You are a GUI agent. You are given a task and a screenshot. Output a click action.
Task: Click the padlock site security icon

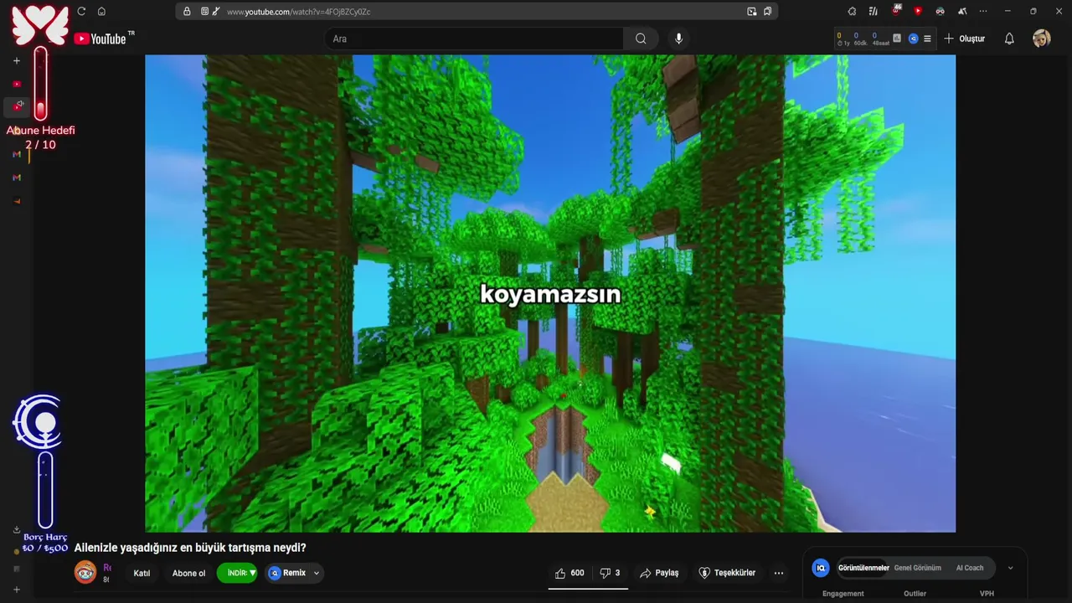pyautogui.click(x=187, y=12)
